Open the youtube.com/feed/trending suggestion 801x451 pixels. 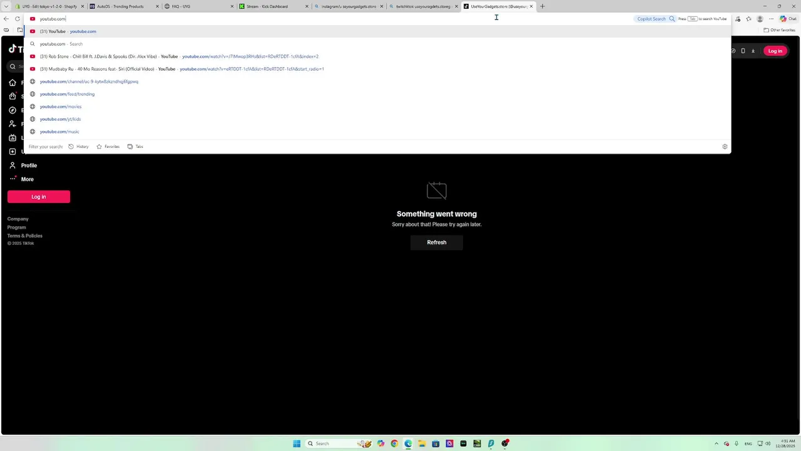(377, 94)
